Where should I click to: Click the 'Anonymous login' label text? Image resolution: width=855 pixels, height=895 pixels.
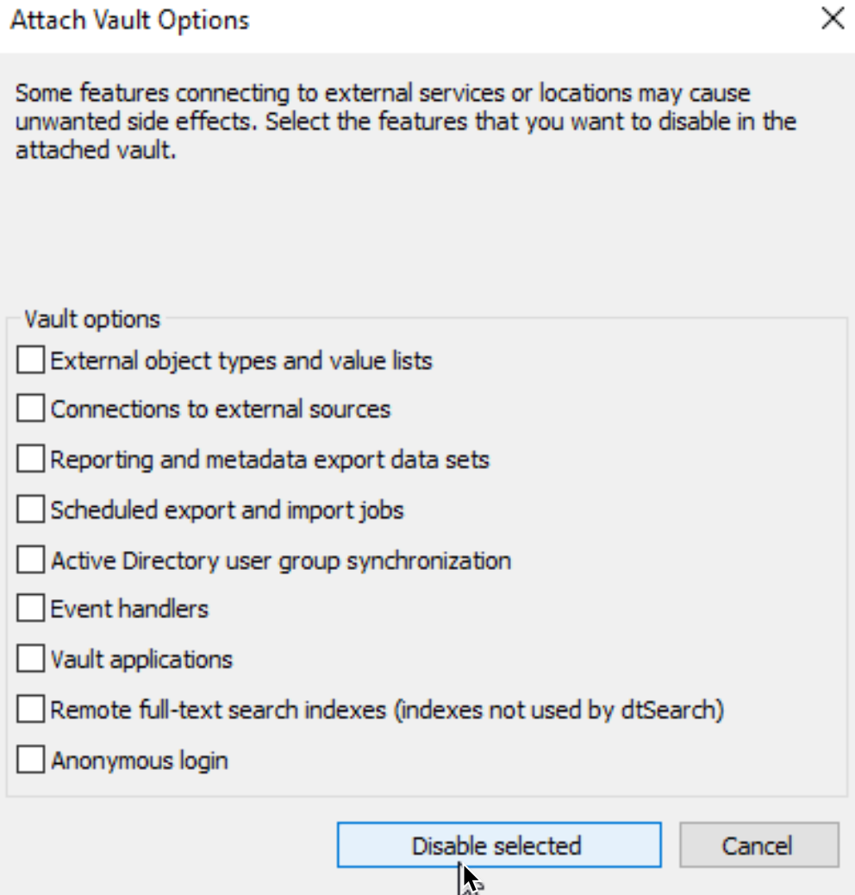point(140,760)
